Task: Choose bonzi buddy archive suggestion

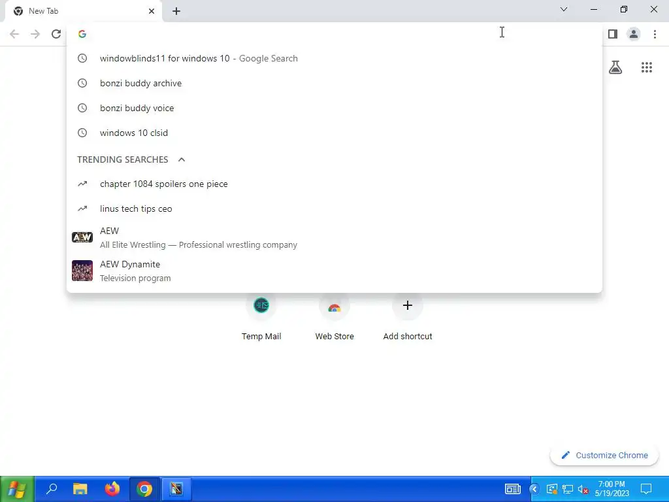Action: tap(334, 83)
